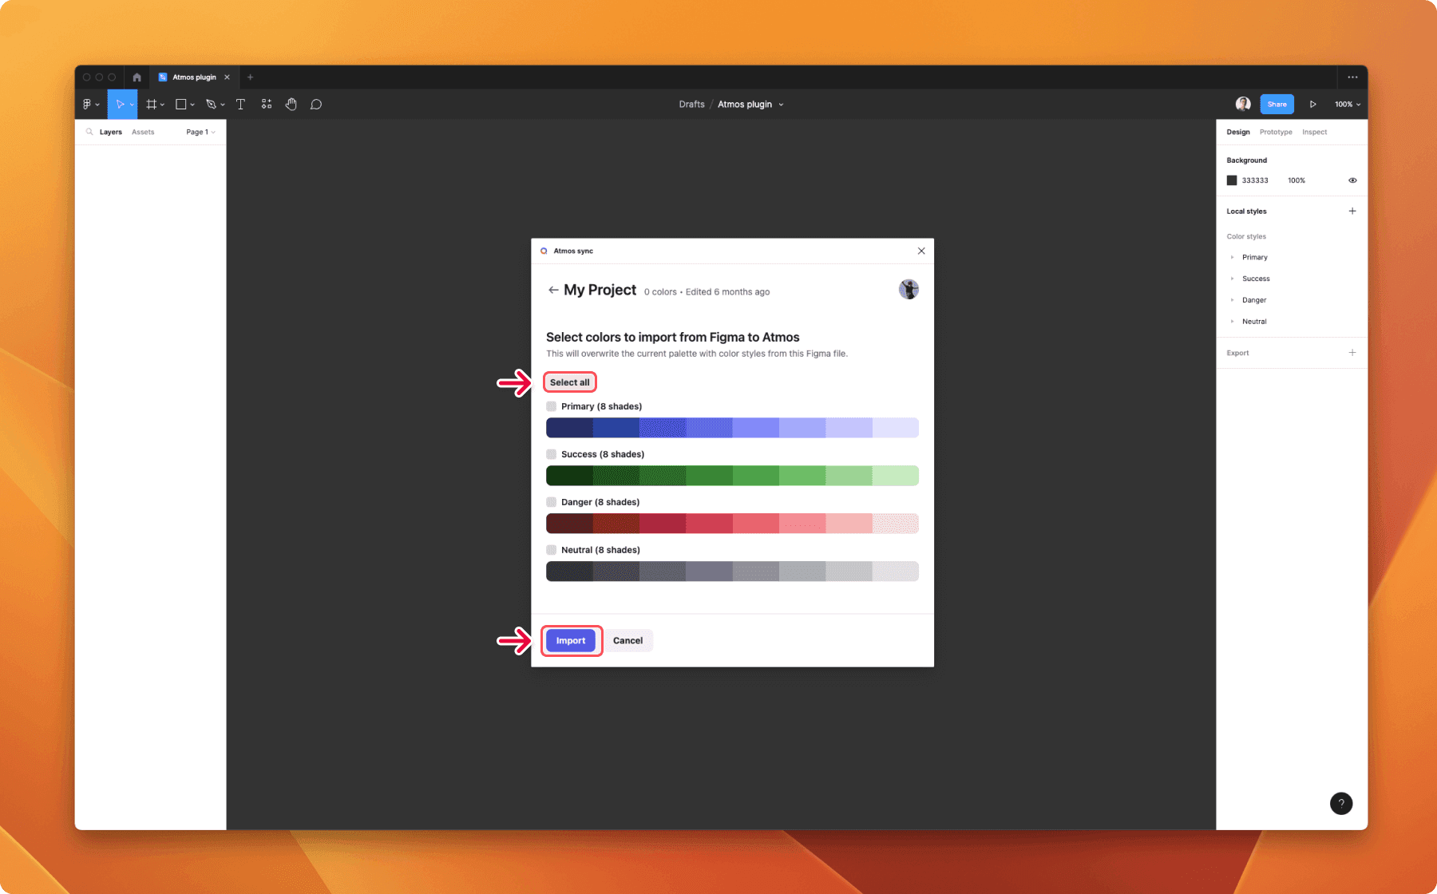1437x894 pixels.
Task: Select the Rectangle shape tool
Action: tap(182, 104)
